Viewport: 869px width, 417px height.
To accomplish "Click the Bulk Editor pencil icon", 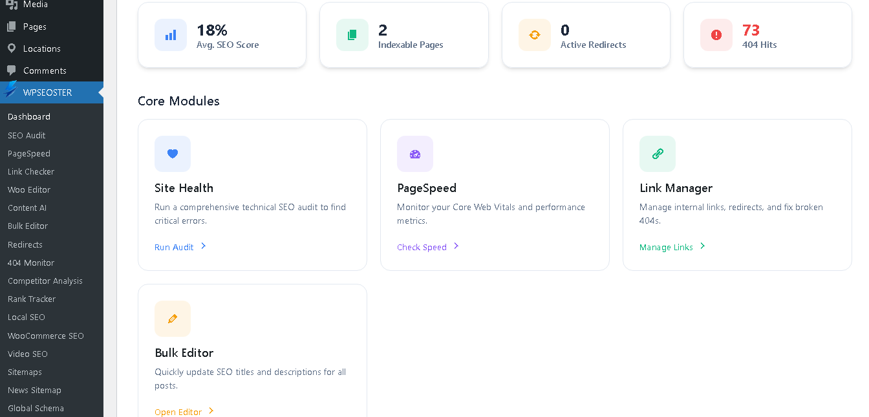I will 173,318.
